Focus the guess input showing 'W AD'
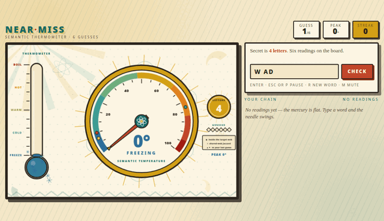The image size is (384, 221). click(x=294, y=72)
